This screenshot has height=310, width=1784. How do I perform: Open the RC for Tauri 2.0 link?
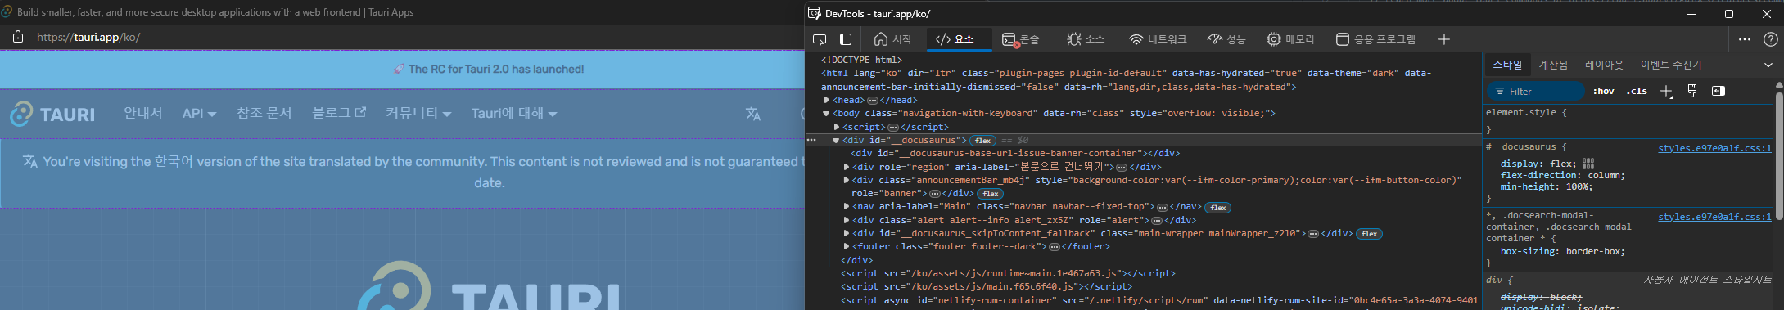pyautogui.click(x=469, y=69)
